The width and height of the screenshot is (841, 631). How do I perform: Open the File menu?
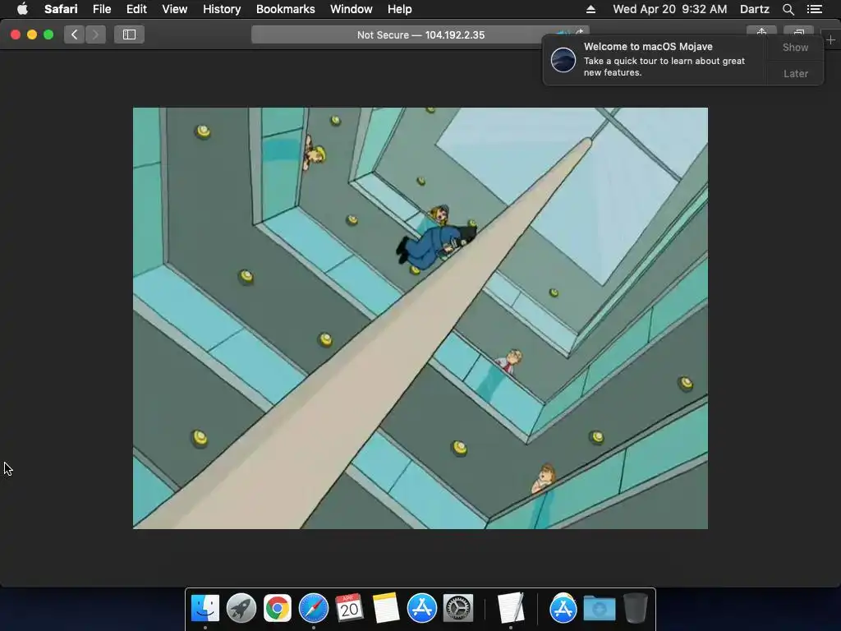(101, 9)
